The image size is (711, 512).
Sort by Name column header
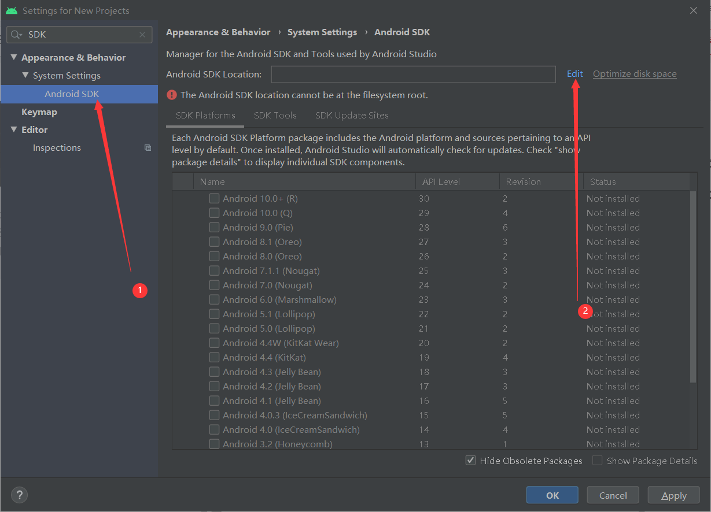pyautogui.click(x=304, y=181)
